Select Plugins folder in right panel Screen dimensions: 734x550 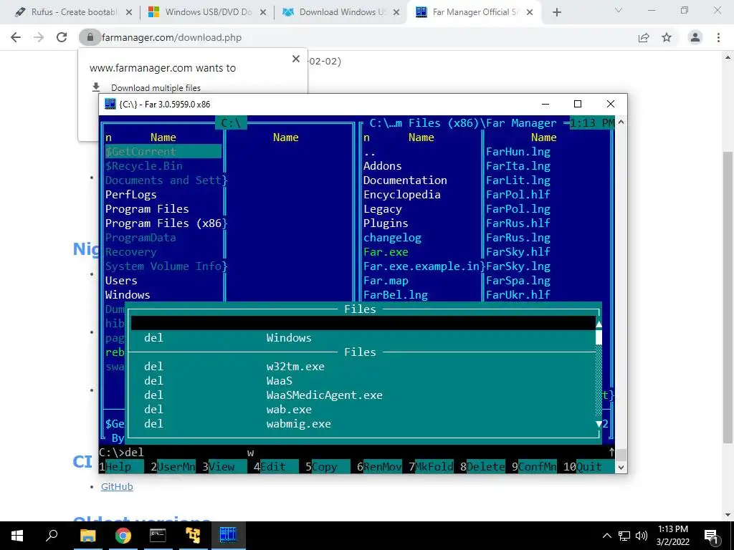point(386,223)
